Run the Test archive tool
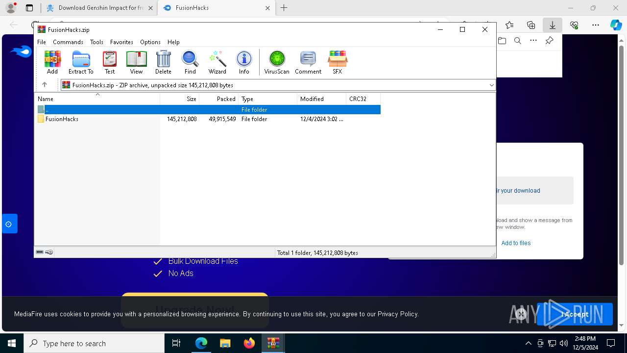The image size is (627, 353). click(110, 62)
